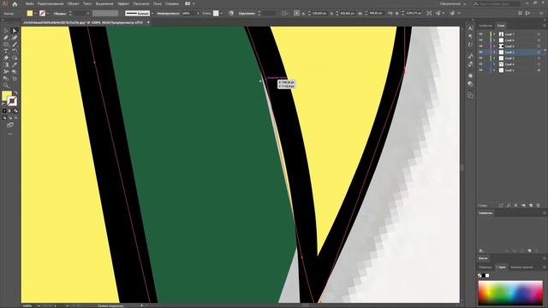Click the Recolor Artwork wheel icon
Viewport: 548px width, 308px height.
click(x=231, y=14)
